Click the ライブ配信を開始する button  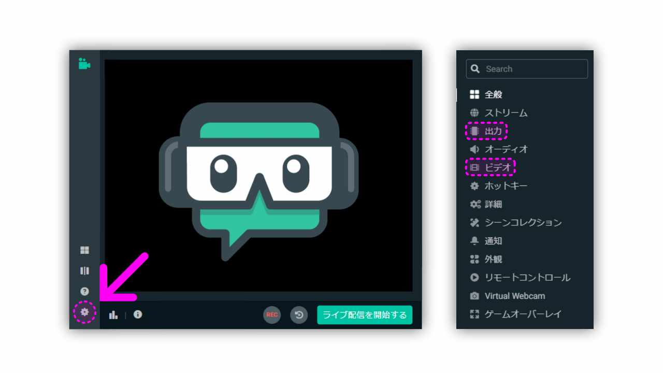tap(365, 314)
